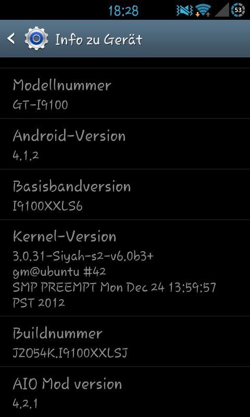Tap the Android-Version entry
Viewport: 250px width, 417px height.
click(x=125, y=144)
